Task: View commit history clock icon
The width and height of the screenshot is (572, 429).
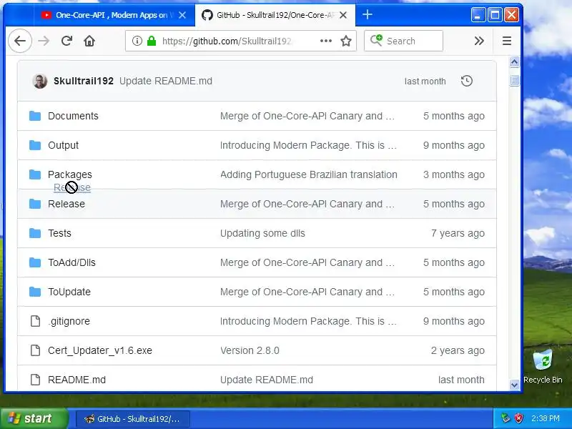Action: pyautogui.click(x=467, y=81)
